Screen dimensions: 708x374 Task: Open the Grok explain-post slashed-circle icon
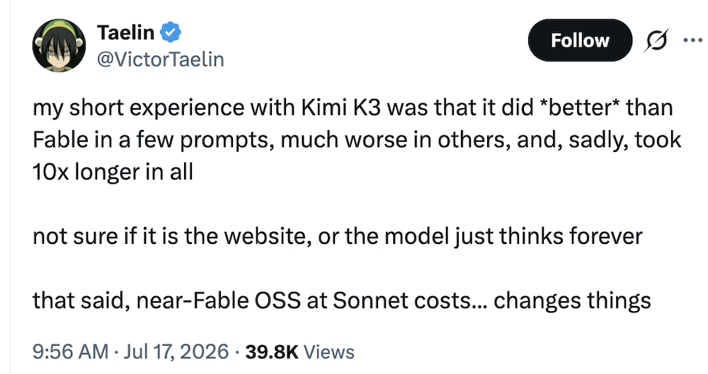(656, 40)
